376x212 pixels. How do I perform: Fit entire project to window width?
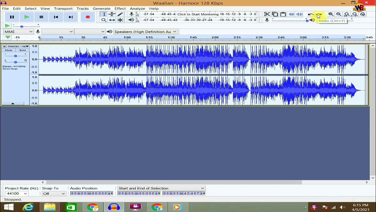355,14
